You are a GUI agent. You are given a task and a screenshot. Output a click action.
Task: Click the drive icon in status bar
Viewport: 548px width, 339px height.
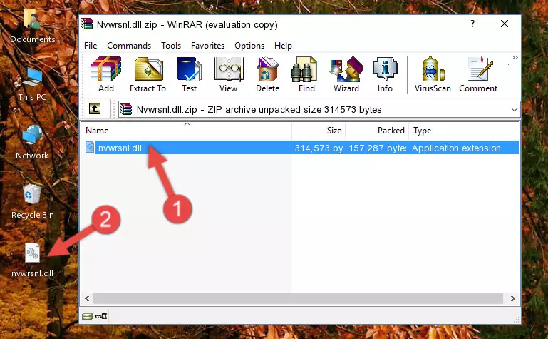pyautogui.click(x=88, y=316)
